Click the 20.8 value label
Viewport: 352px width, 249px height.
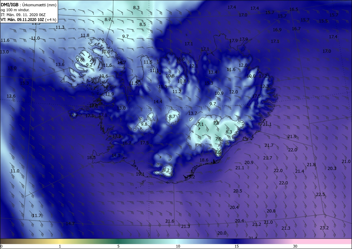271,211
